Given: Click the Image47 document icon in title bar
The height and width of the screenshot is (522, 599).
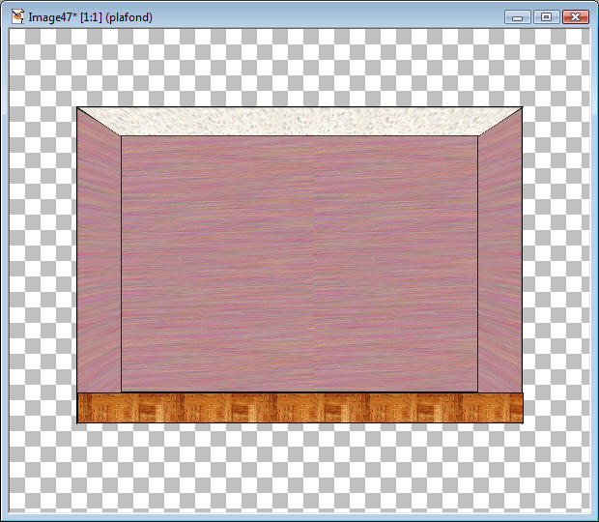Looking at the screenshot, I should 17,16.
